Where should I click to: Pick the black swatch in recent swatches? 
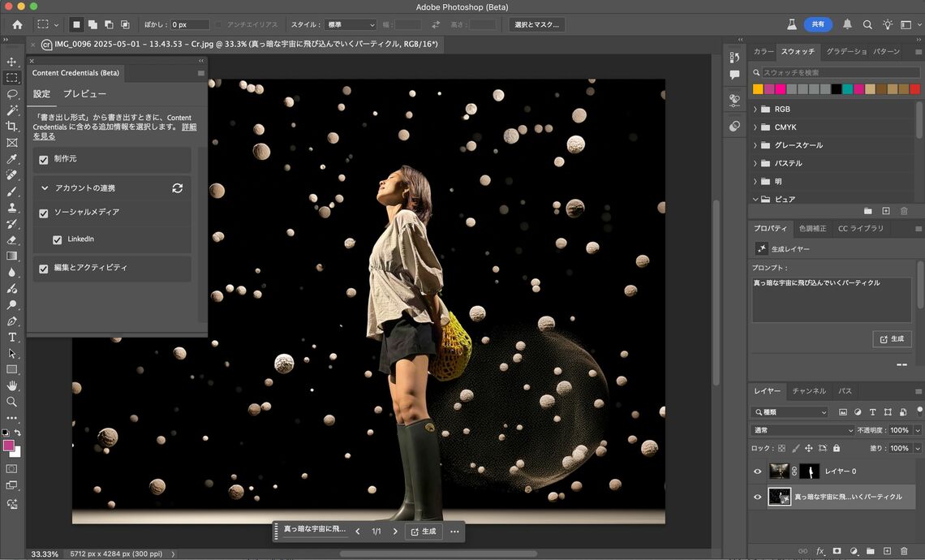click(x=837, y=89)
